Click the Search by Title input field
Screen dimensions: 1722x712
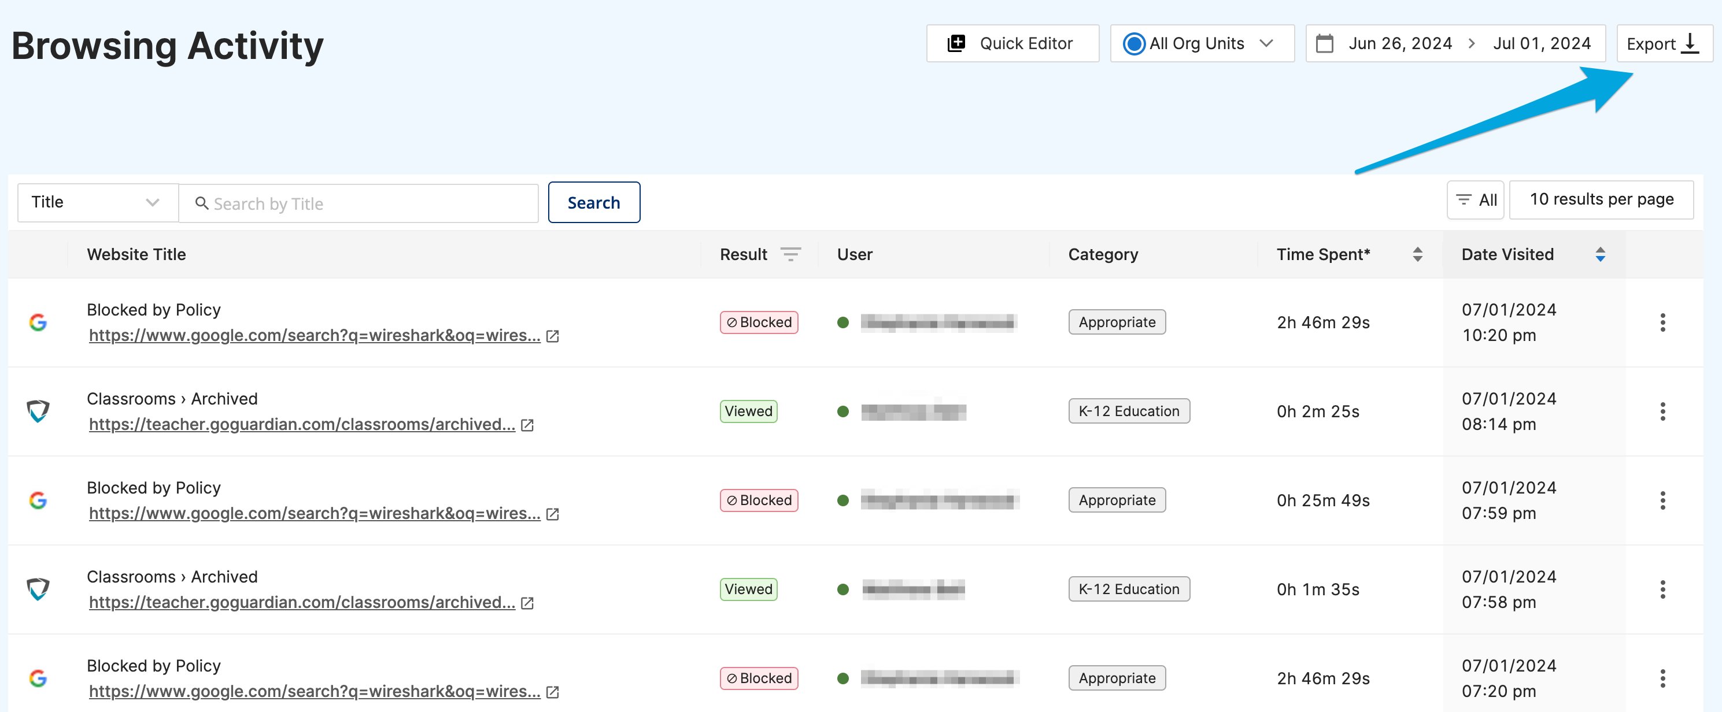tap(359, 203)
